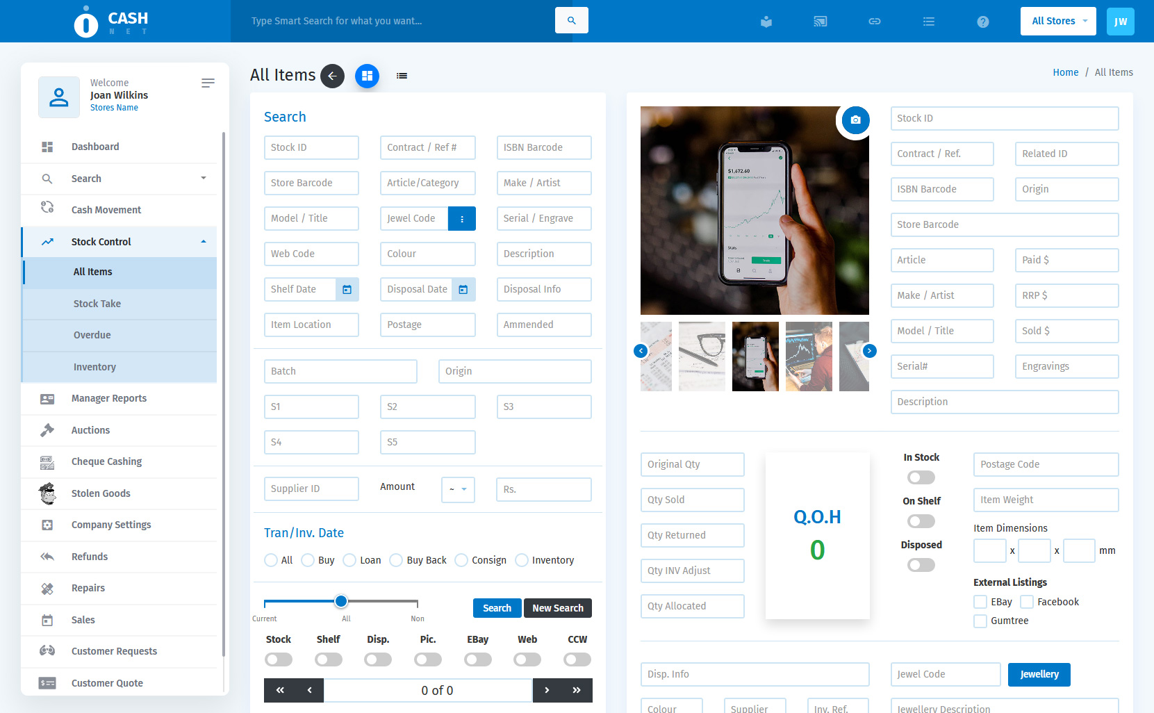This screenshot has height=713, width=1154.
Task: Toggle the In Stock switch
Action: pyautogui.click(x=921, y=477)
